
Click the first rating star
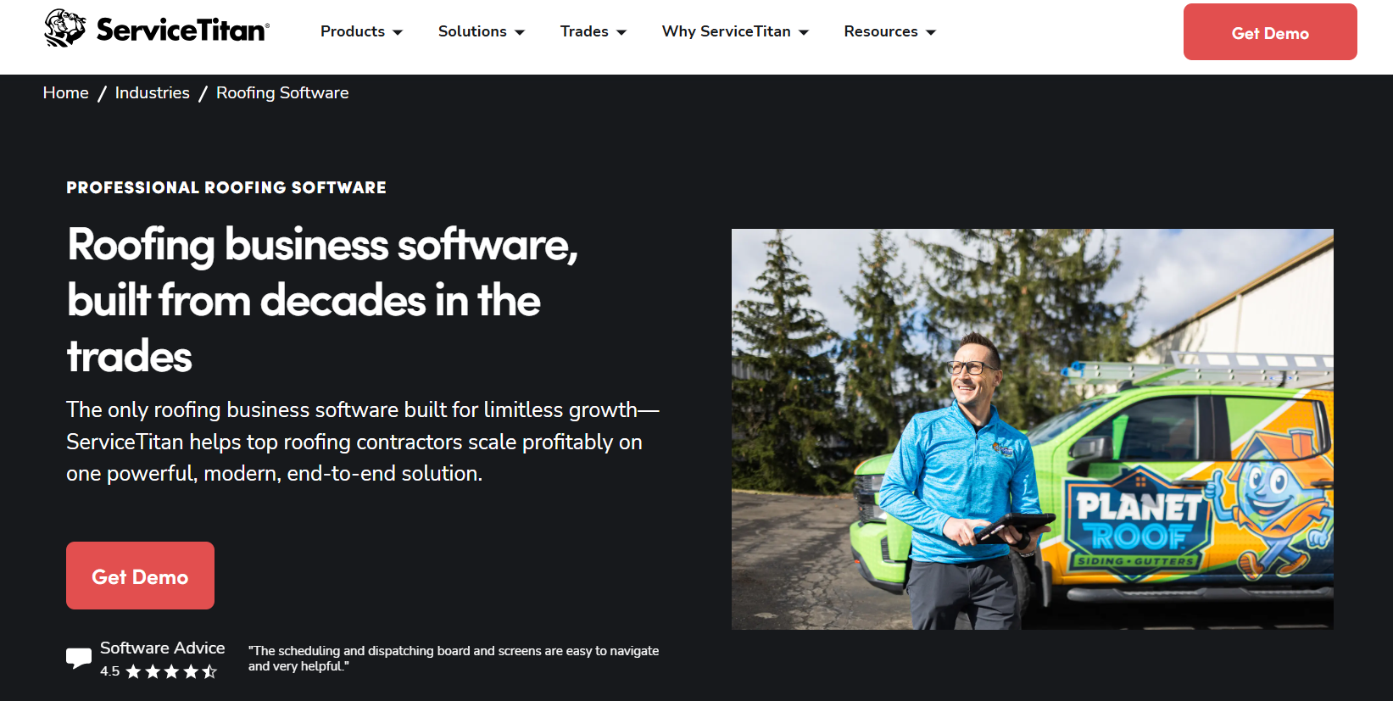pyautogui.click(x=133, y=671)
